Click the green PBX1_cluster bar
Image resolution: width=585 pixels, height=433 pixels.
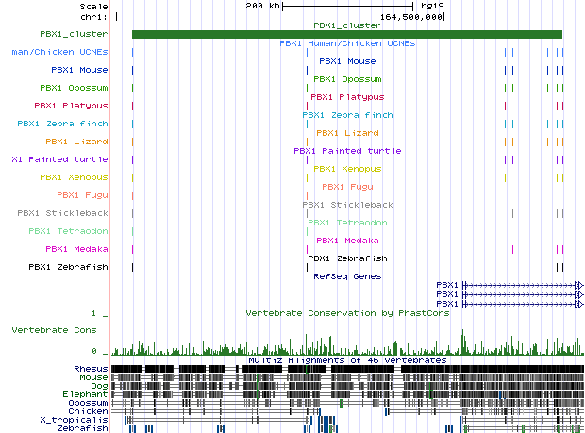pos(346,34)
